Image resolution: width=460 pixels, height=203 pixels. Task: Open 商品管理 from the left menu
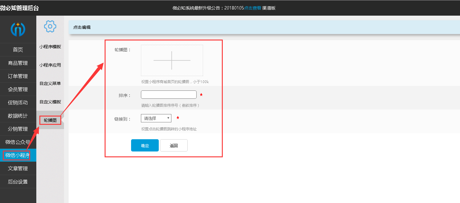tap(18, 63)
